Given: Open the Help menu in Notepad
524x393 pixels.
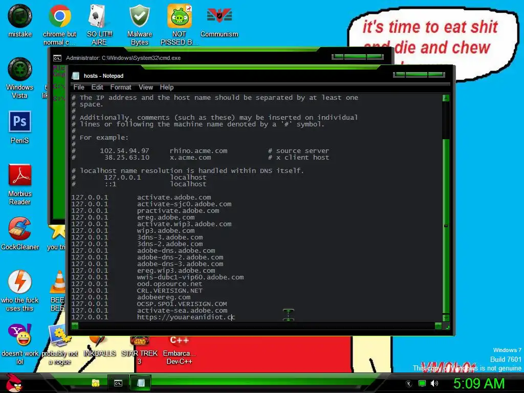Looking at the screenshot, I should coord(166,87).
